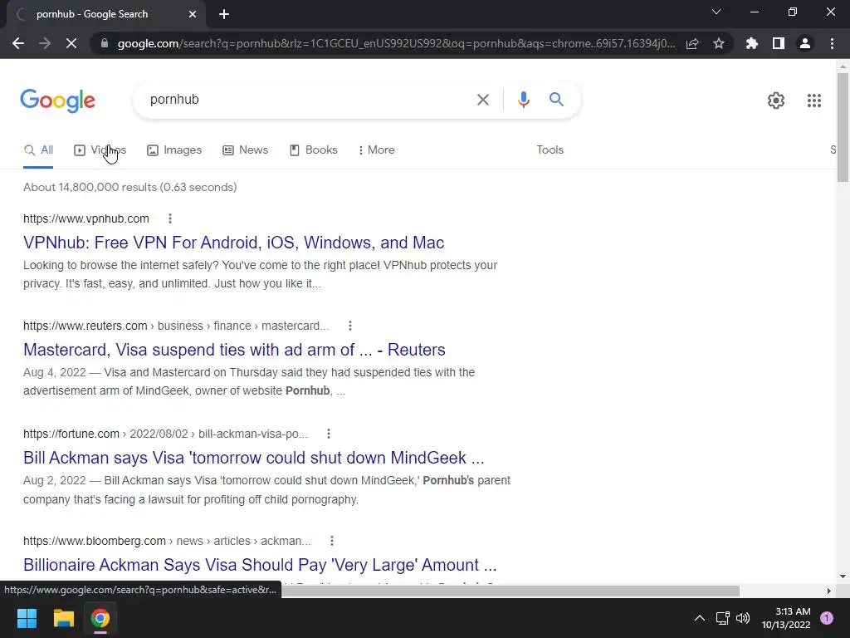Open the Bill Ackman Fortune article
Viewport: 850px width, 638px height.
coord(254,458)
